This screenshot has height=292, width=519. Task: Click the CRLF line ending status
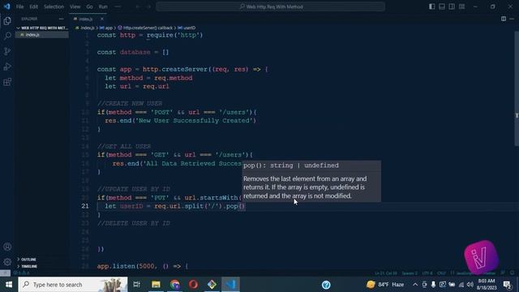click(441, 273)
